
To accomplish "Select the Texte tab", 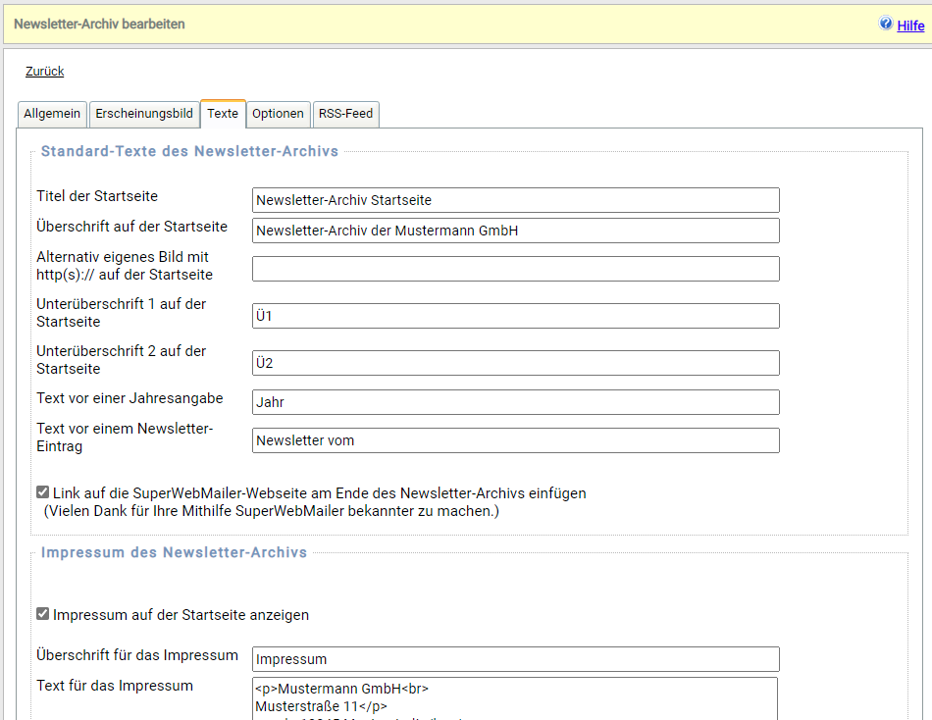I will point(223,114).
